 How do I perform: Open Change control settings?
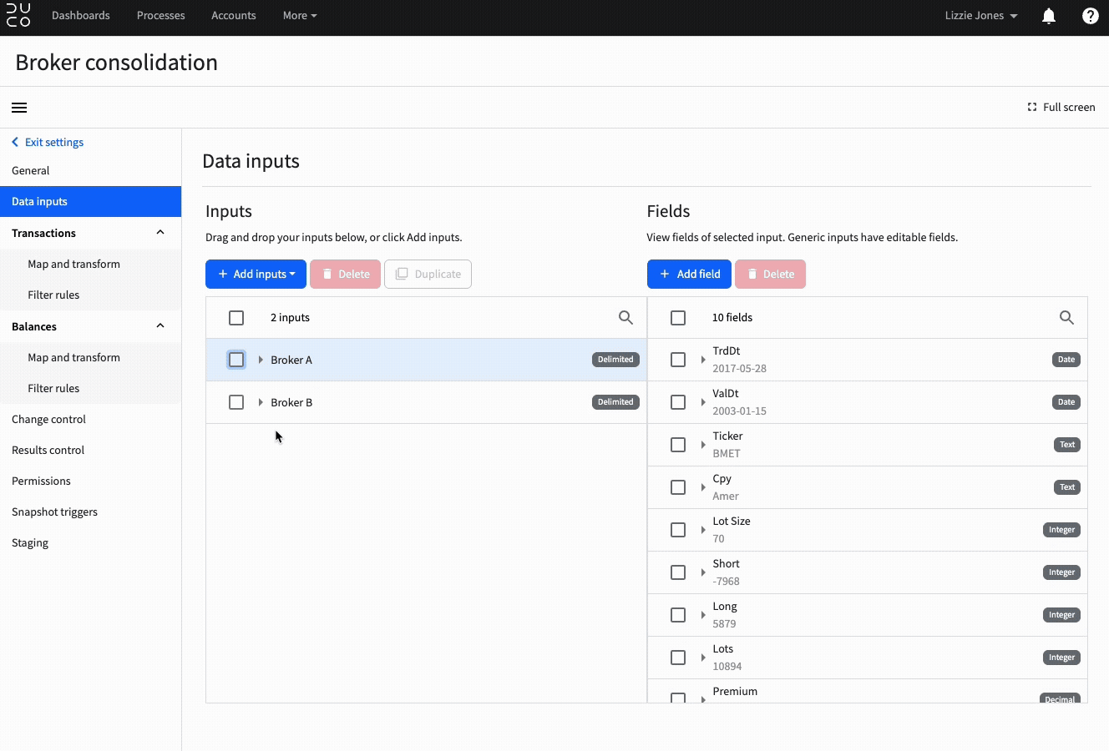90,420
